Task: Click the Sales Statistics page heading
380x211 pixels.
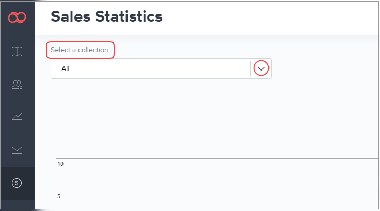Action: 107,17
